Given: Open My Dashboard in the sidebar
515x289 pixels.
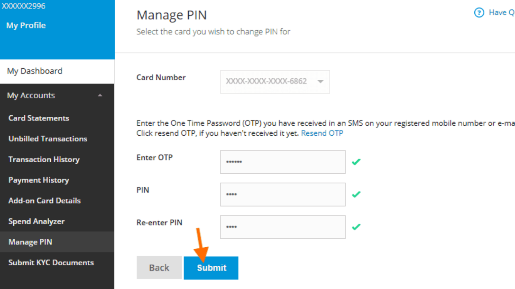Looking at the screenshot, I should pos(57,71).
